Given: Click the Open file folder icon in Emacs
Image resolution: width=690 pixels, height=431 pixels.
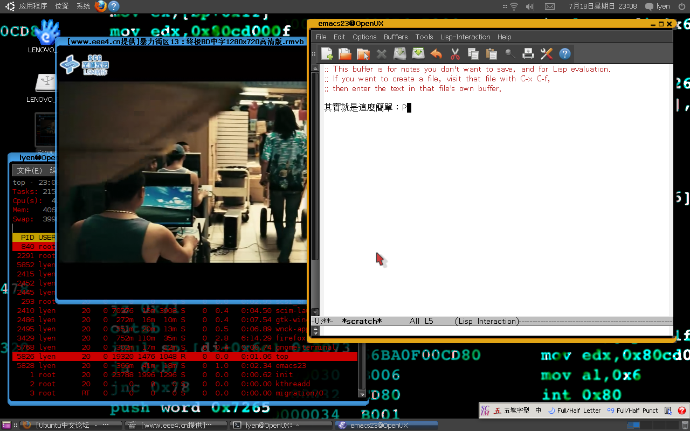Looking at the screenshot, I should [x=345, y=54].
